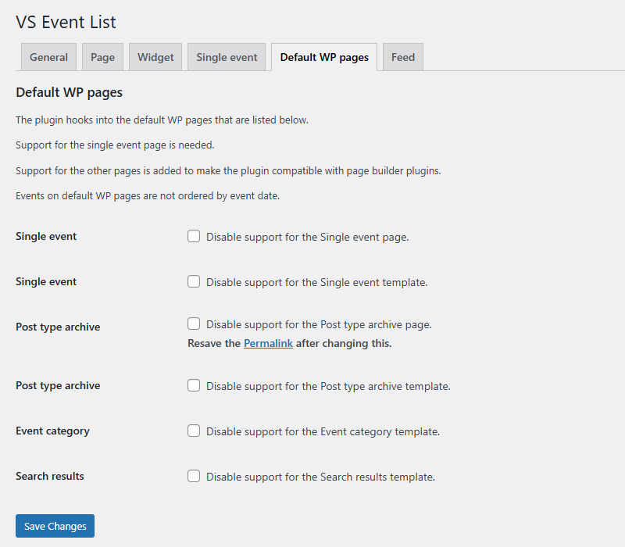Click the Save Changes button

pyautogui.click(x=55, y=526)
